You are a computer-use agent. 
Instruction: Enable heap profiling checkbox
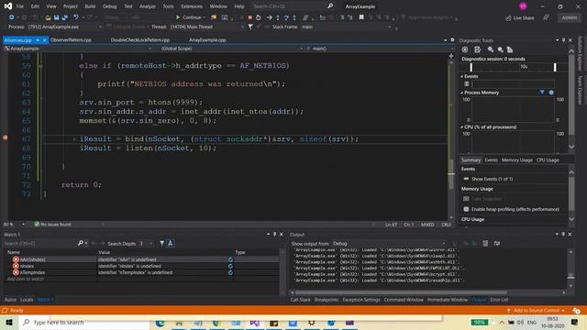(466, 209)
